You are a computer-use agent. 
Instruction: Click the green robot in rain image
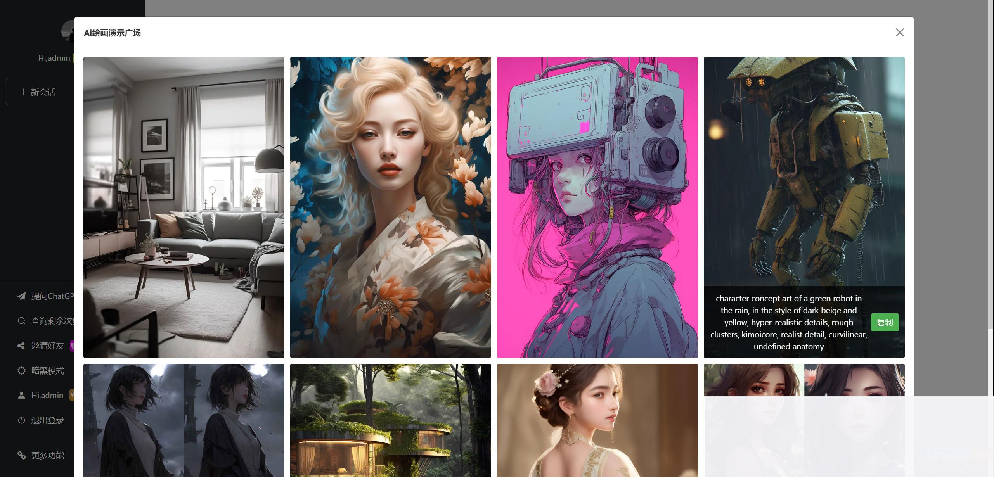tap(804, 171)
